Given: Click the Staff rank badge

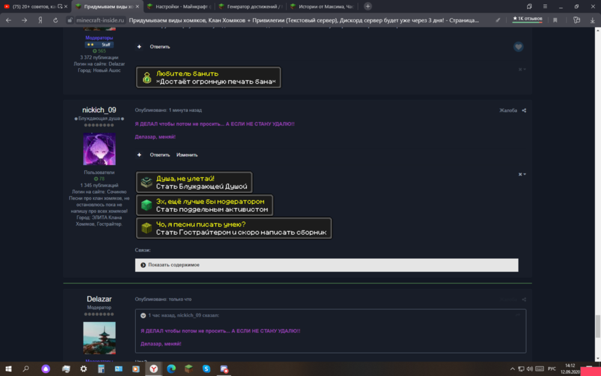Looking at the screenshot, I should (99, 45).
